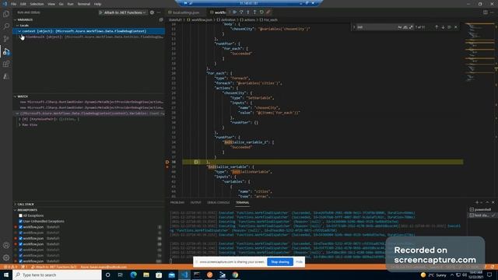The image size is (498, 280).
Task: Open the Search view in activity bar
Action: coord(6,26)
